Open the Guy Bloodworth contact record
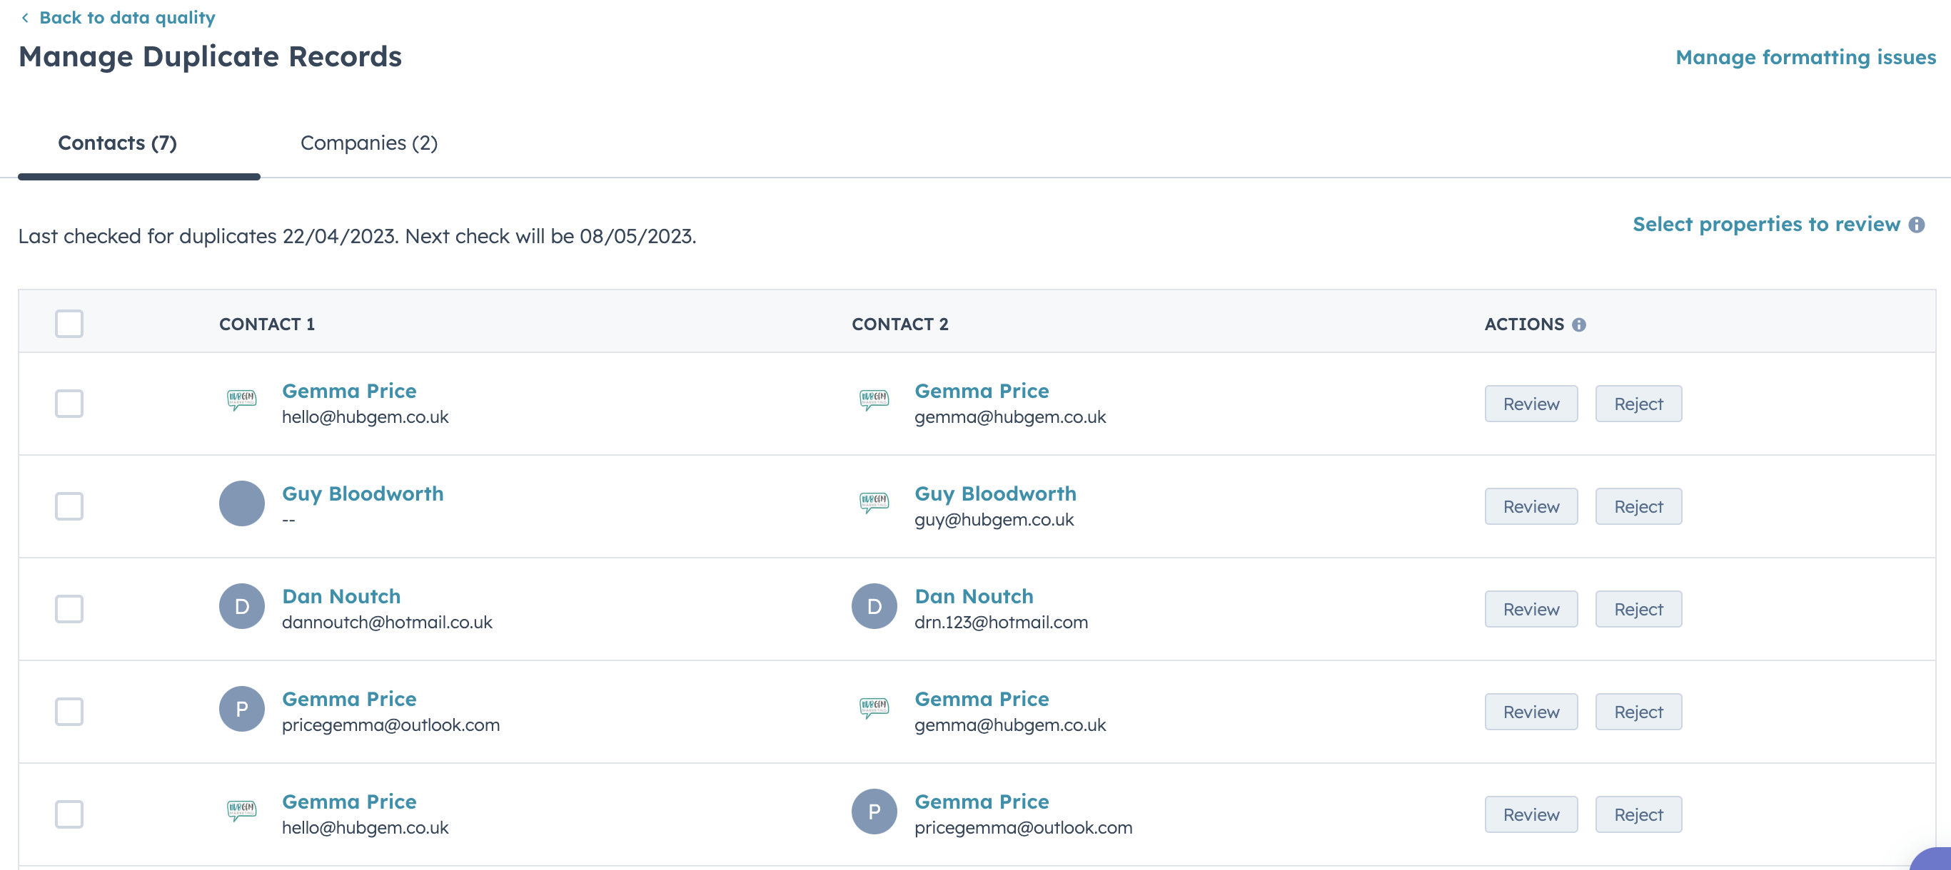Screen dimensions: 1951x870 click(363, 494)
